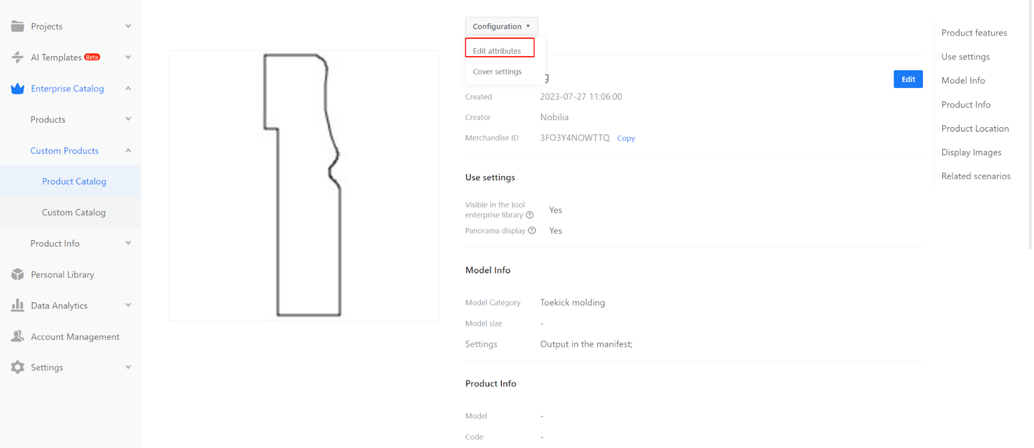The width and height of the screenshot is (1034, 448).
Task: Expand the Product Info sidebar chevron
Action: click(128, 243)
